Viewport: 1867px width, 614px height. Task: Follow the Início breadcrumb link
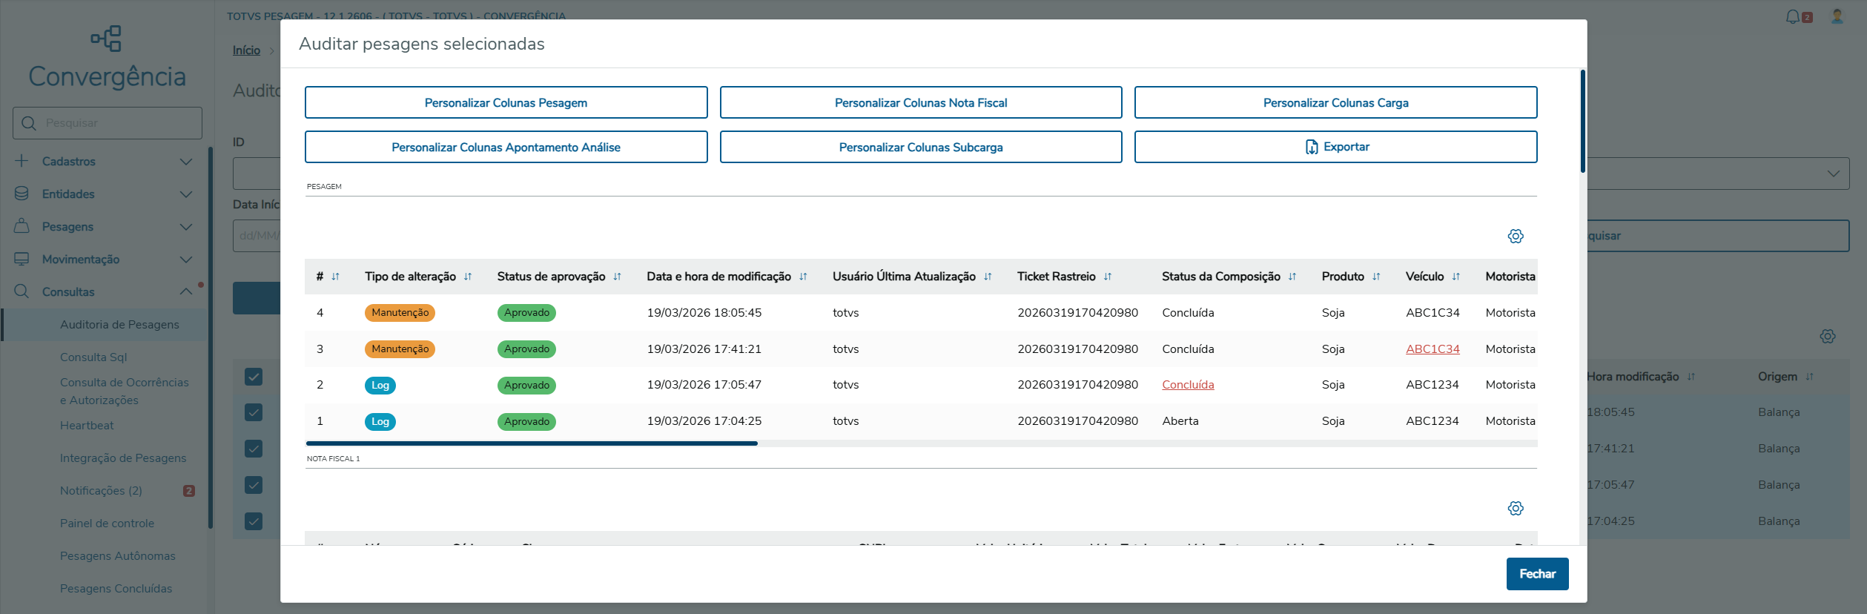[x=246, y=50]
